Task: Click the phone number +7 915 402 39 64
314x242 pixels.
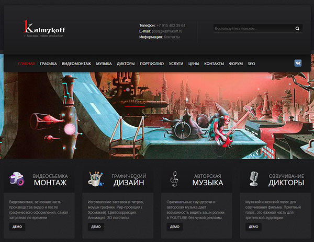Action: click(171, 26)
